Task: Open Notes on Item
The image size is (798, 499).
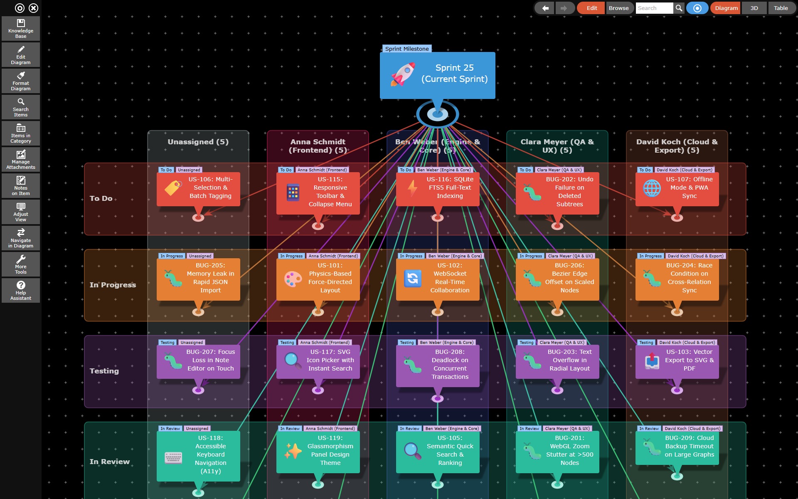Action: click(21, 186)
